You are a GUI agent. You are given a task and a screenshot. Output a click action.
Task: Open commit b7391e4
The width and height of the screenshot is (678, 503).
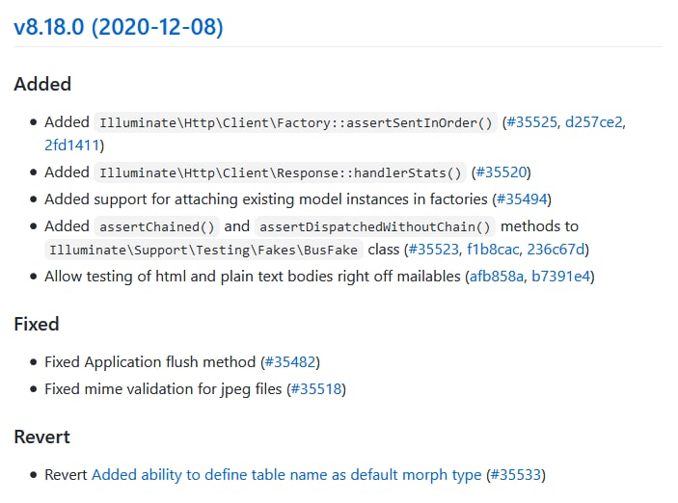pyautogui.click(x=560, y=276)
